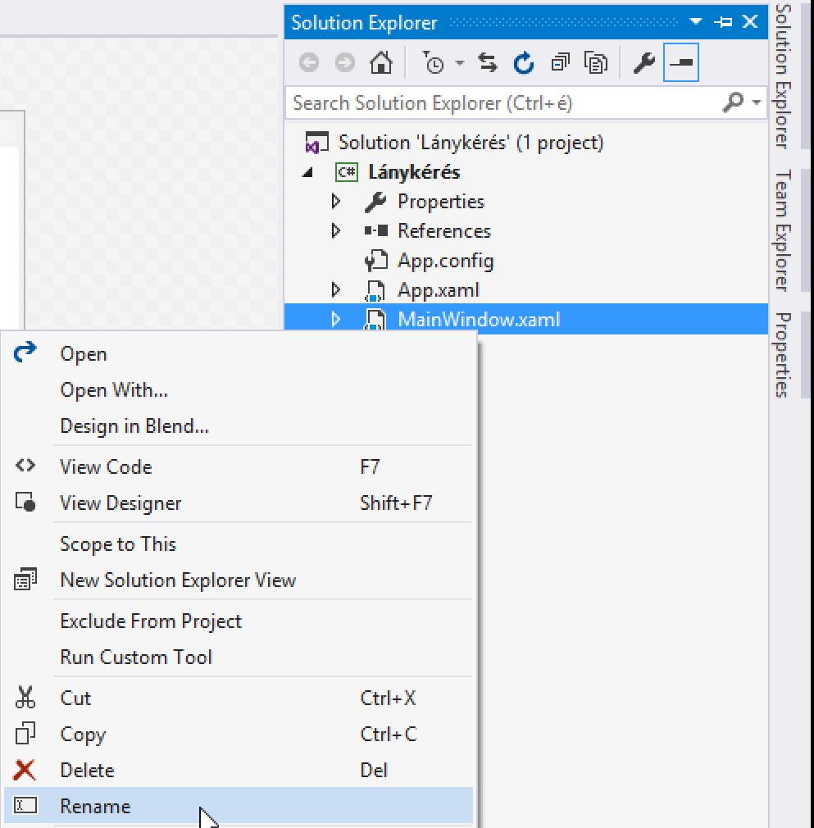This screenshot has height=828, width=814.
Task: Select References in the project tree
Action: [444, 231]
